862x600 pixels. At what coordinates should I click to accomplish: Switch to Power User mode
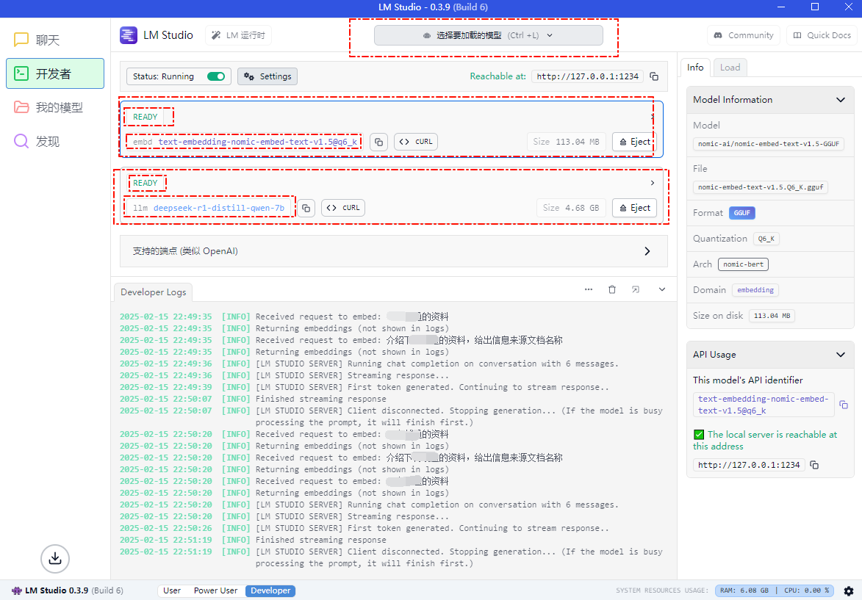tap(215, 590)
